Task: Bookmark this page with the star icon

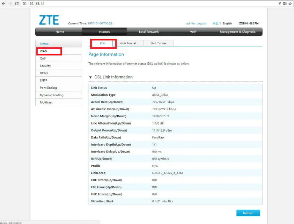Action: pyautogui.click(x=290, y=3)
